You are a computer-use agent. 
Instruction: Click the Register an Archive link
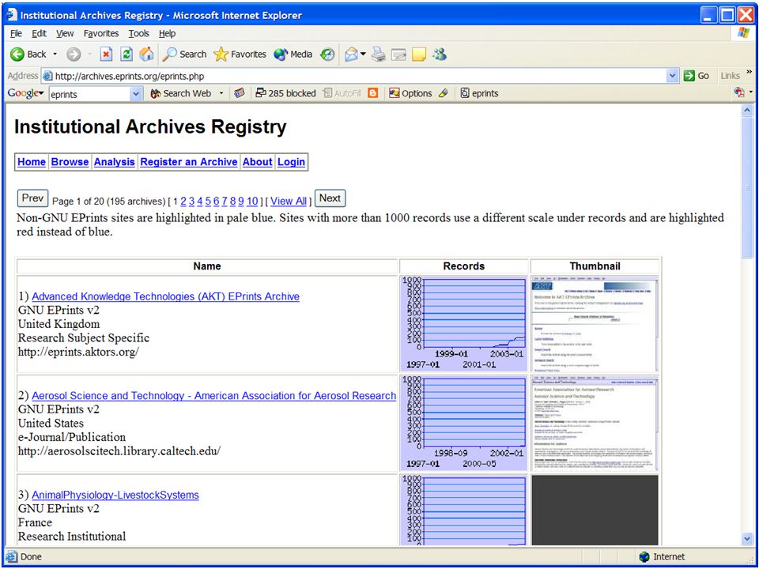pos(189,162)
